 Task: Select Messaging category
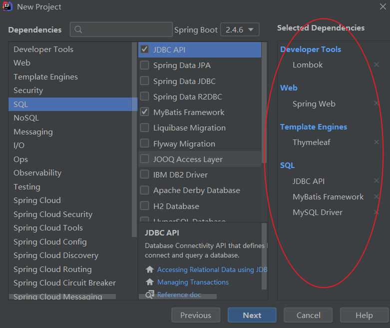70,131
